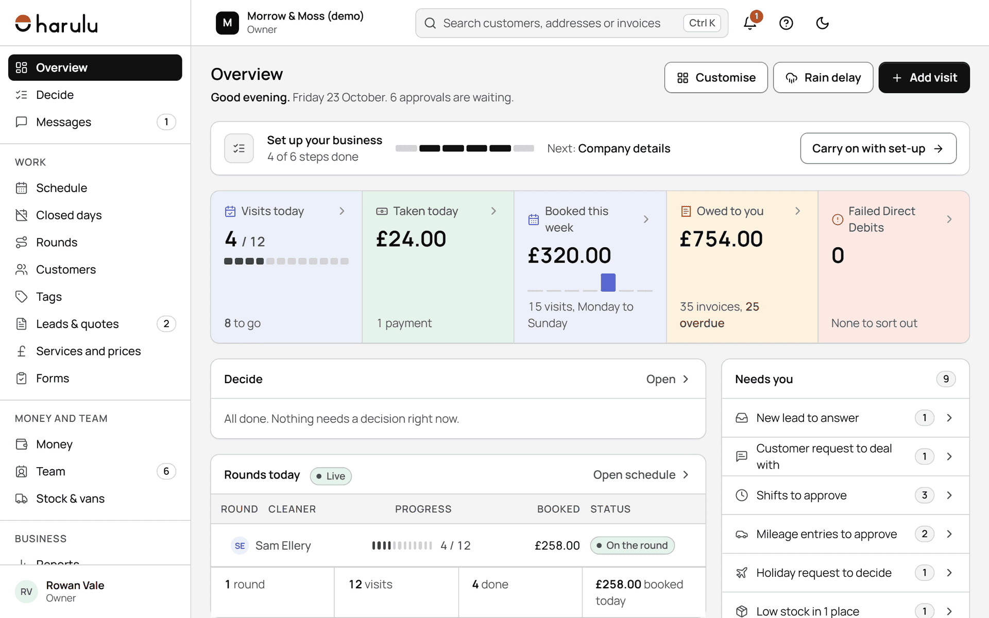Screen dimensions: 989x618
Task: Open Shifts to approve
Action: coord(845,495)
